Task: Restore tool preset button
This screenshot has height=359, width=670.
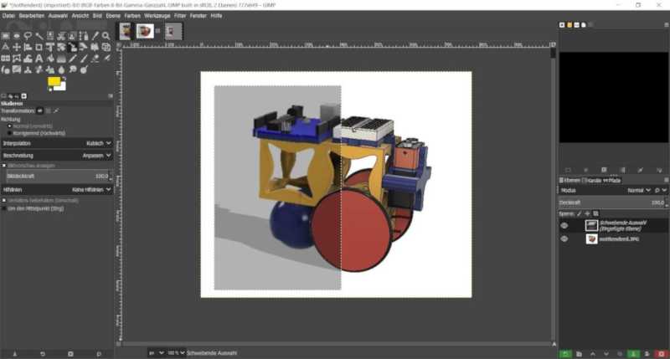Action: tap(43, 354)
